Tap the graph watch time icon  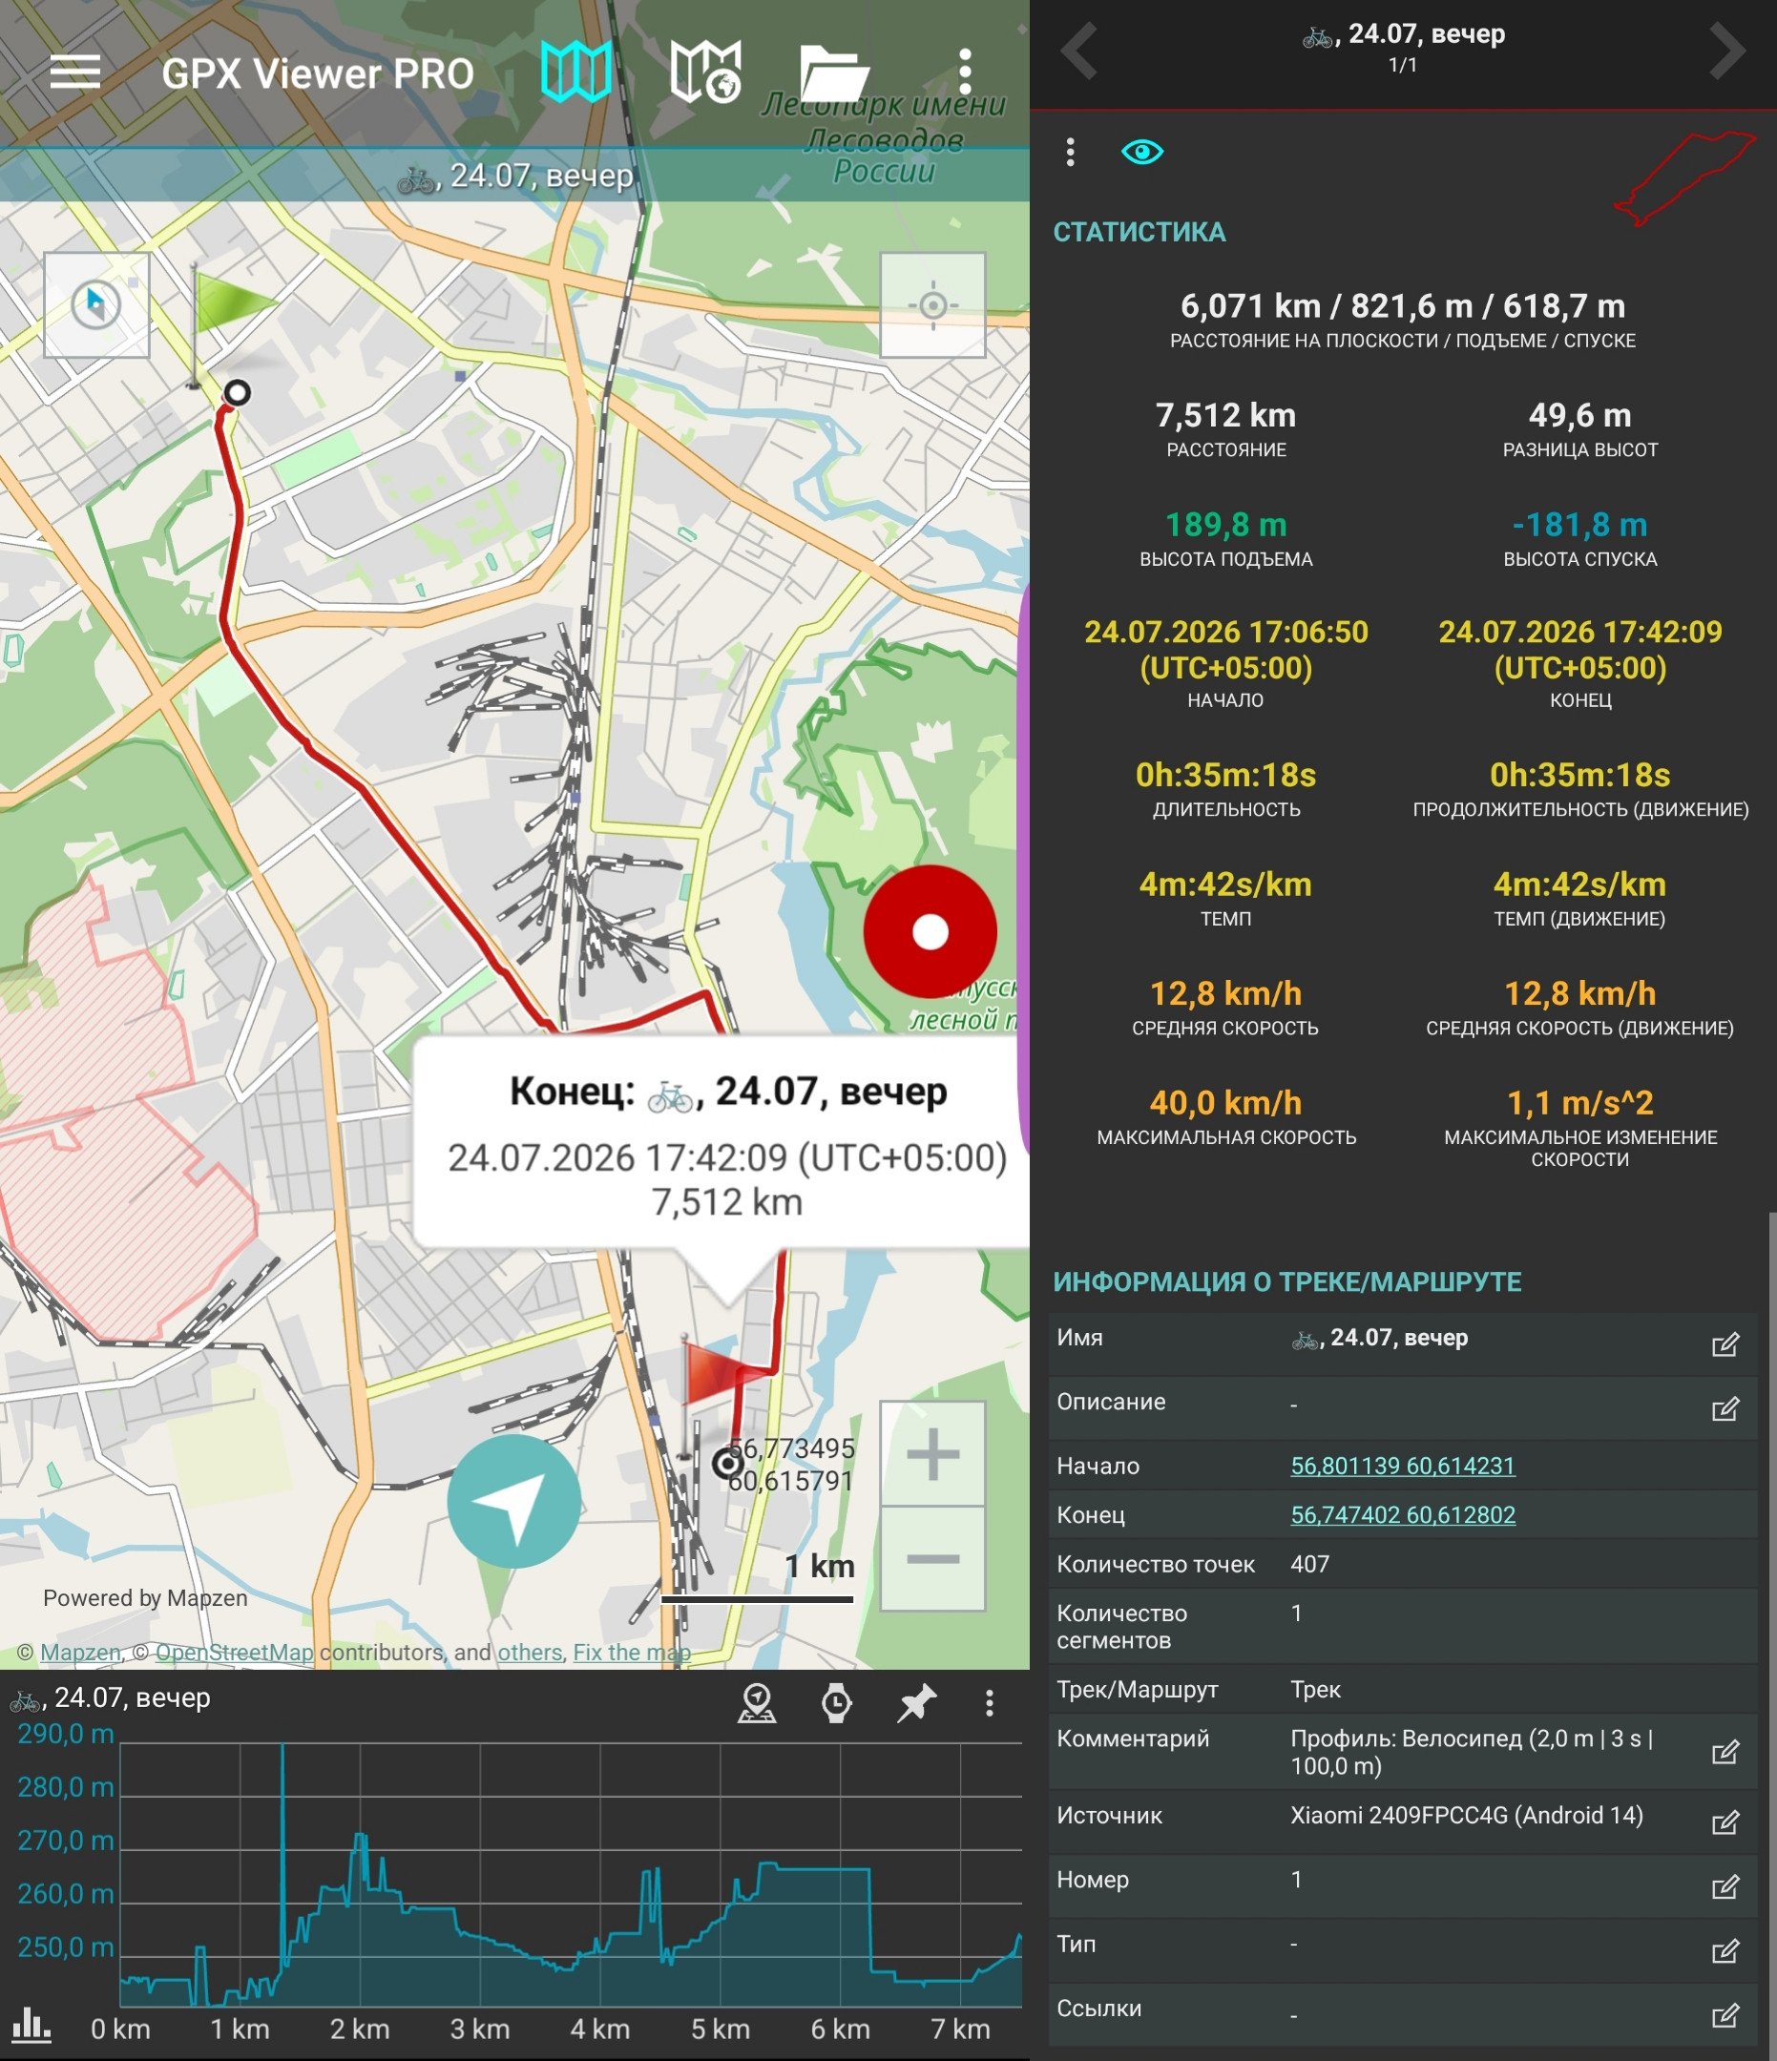[x=837, y=1703]
